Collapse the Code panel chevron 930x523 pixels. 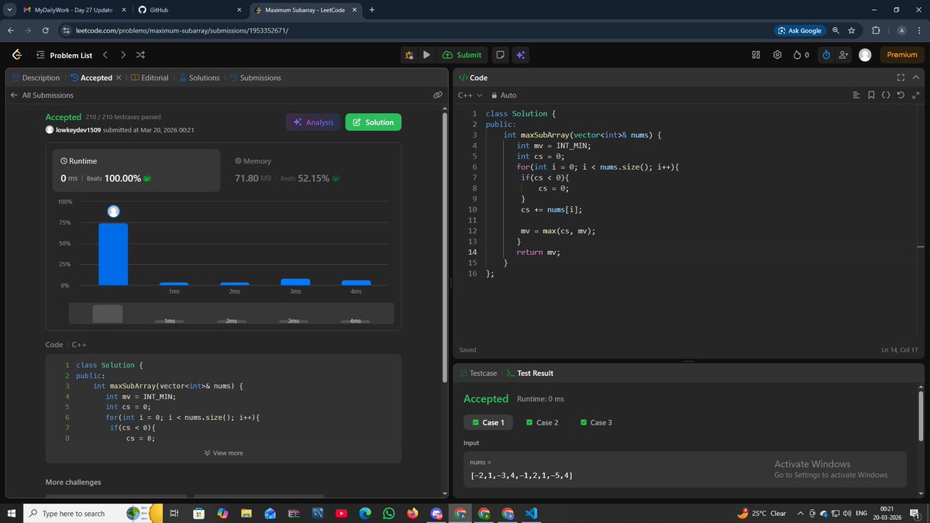tap(916, 77)
